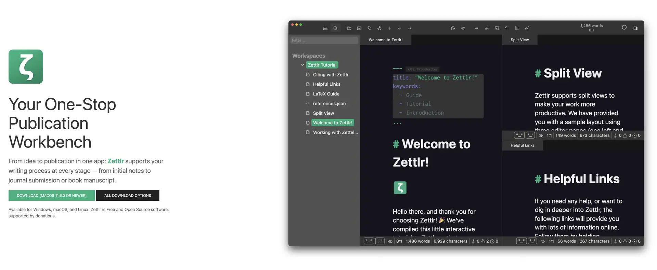657x270 pixels.
Task: Switch to the 'Welcome to Zettlr!' editor tab
Action: tap(386, 40)
